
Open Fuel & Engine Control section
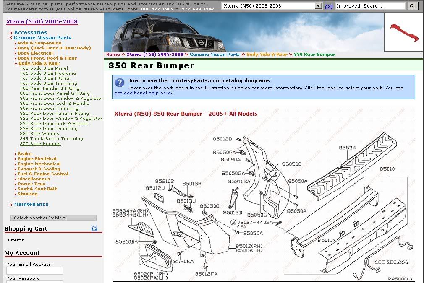[43, 174]
